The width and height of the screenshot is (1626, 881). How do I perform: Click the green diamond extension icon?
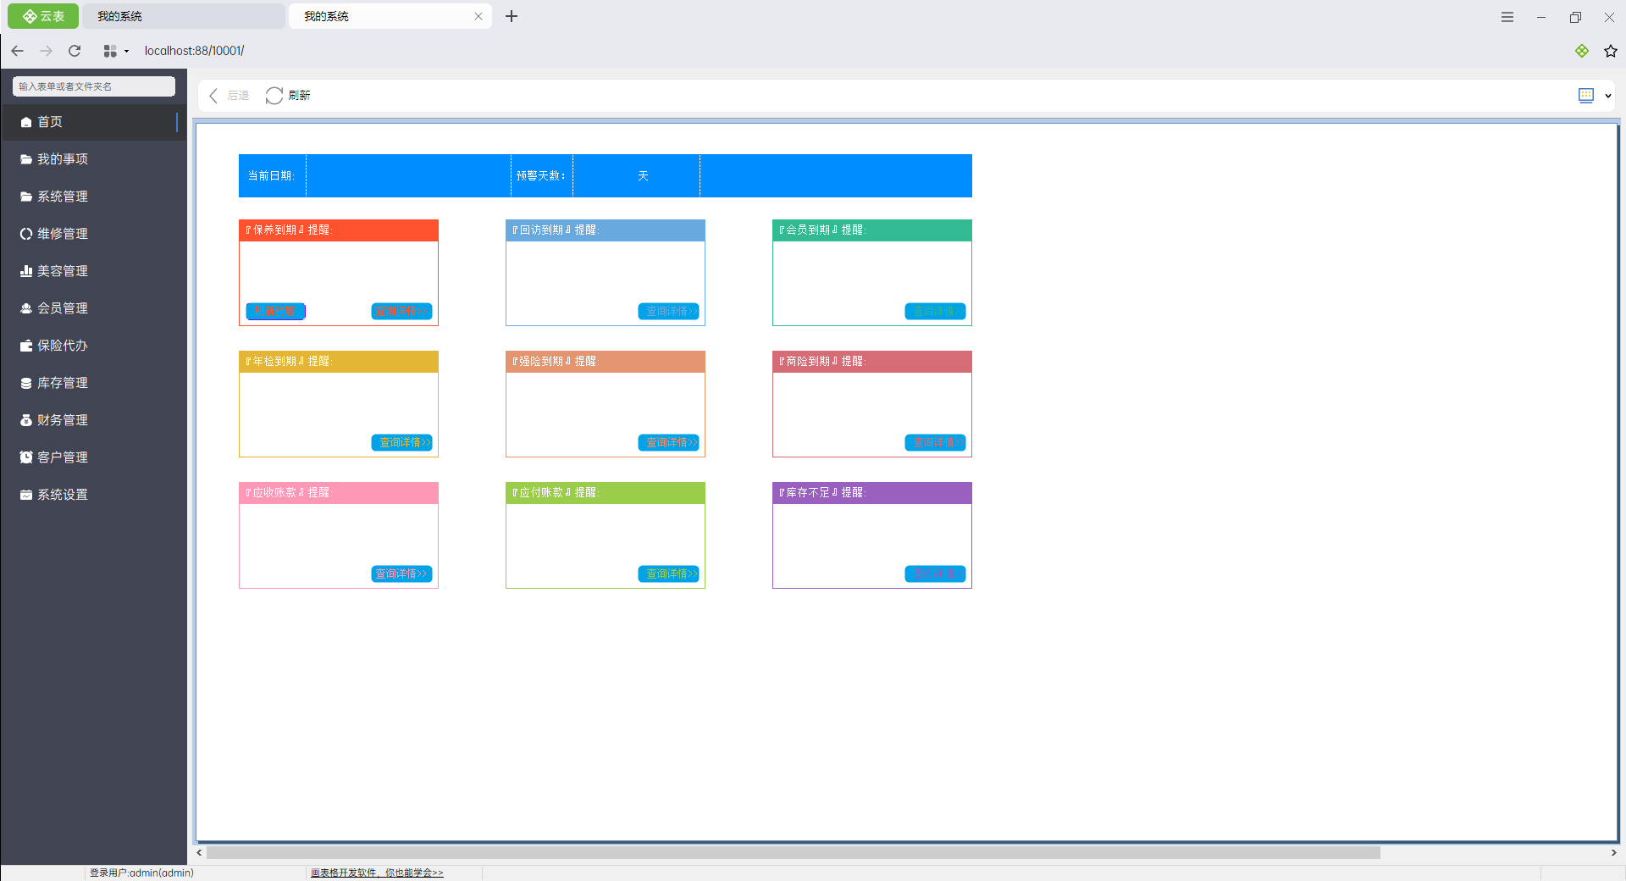point(1581,51)
